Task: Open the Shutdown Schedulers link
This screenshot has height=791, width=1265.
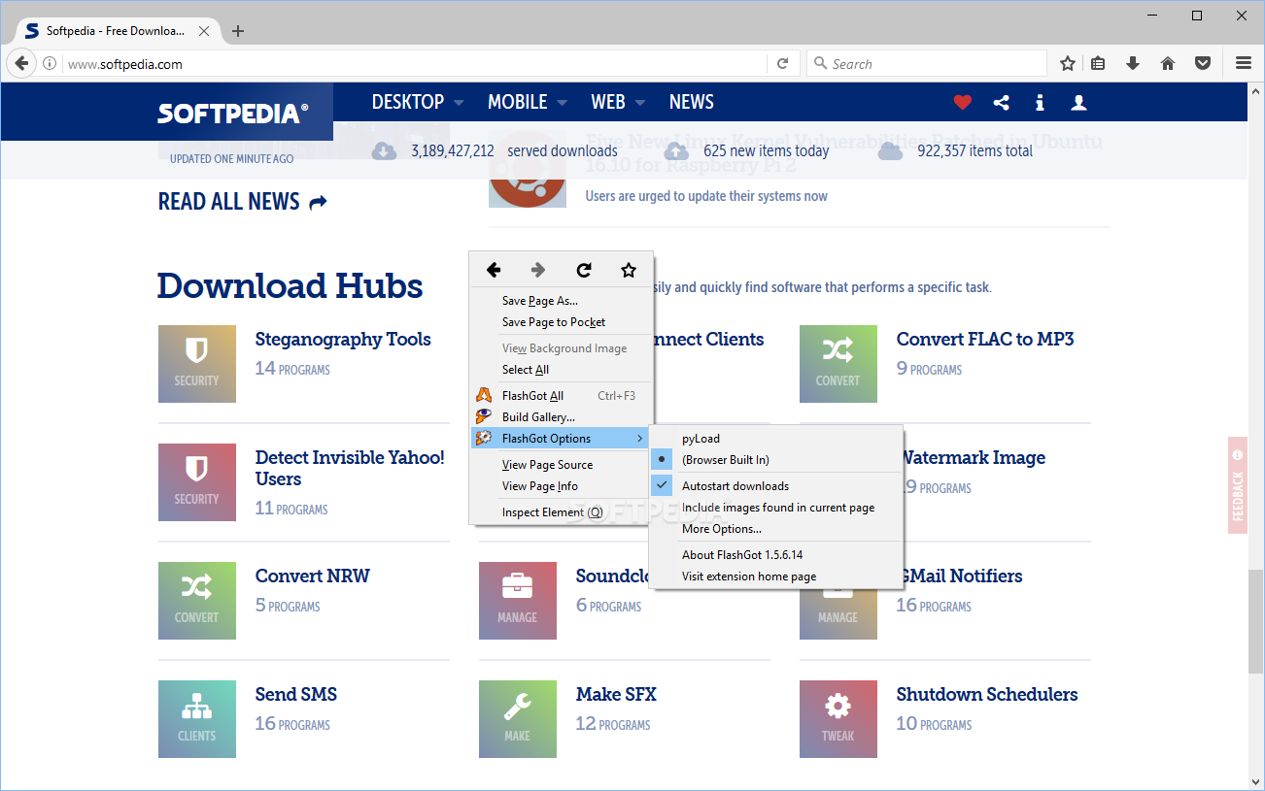Action: coord(987,695)
